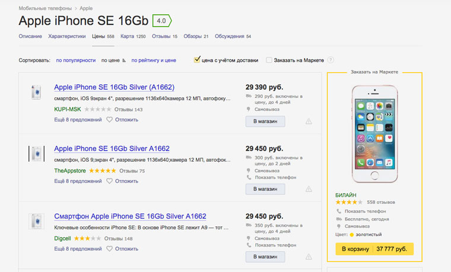Click Билайн four-star rating

tap(349, 202)
